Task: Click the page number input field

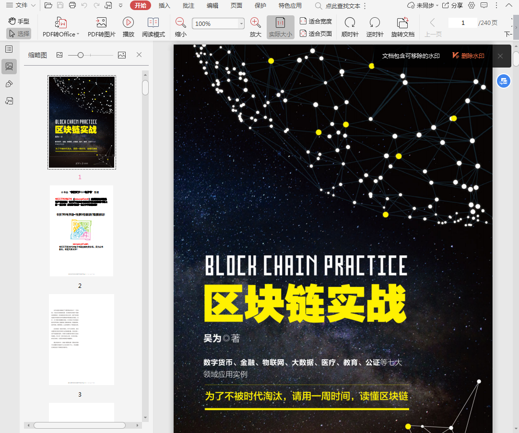Action: coord(463,23)
